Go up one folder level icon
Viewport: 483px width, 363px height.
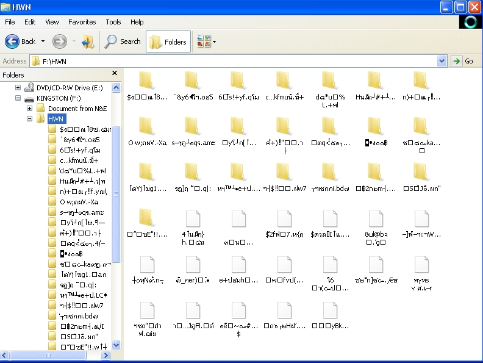click(88, 41)
